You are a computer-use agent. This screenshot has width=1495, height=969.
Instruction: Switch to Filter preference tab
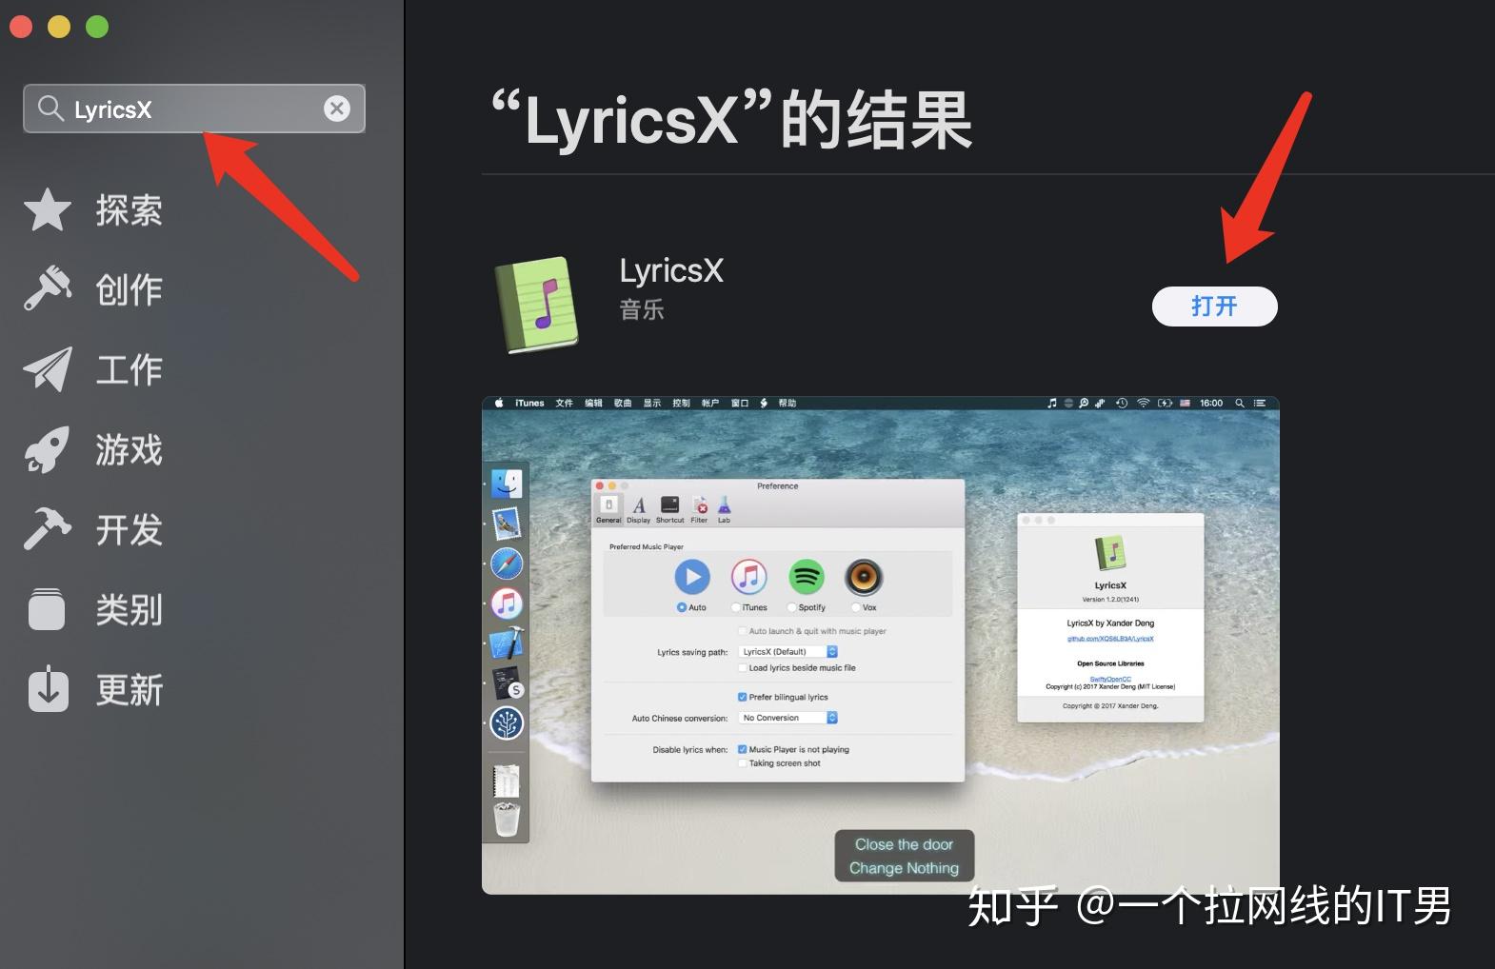point(700,509)
